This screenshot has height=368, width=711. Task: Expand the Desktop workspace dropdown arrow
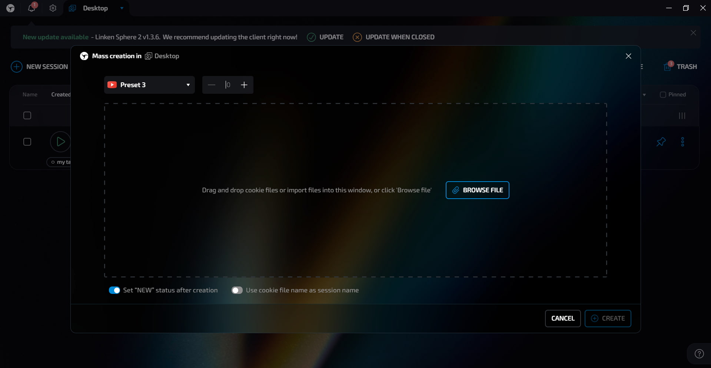[x=121, y=8]
